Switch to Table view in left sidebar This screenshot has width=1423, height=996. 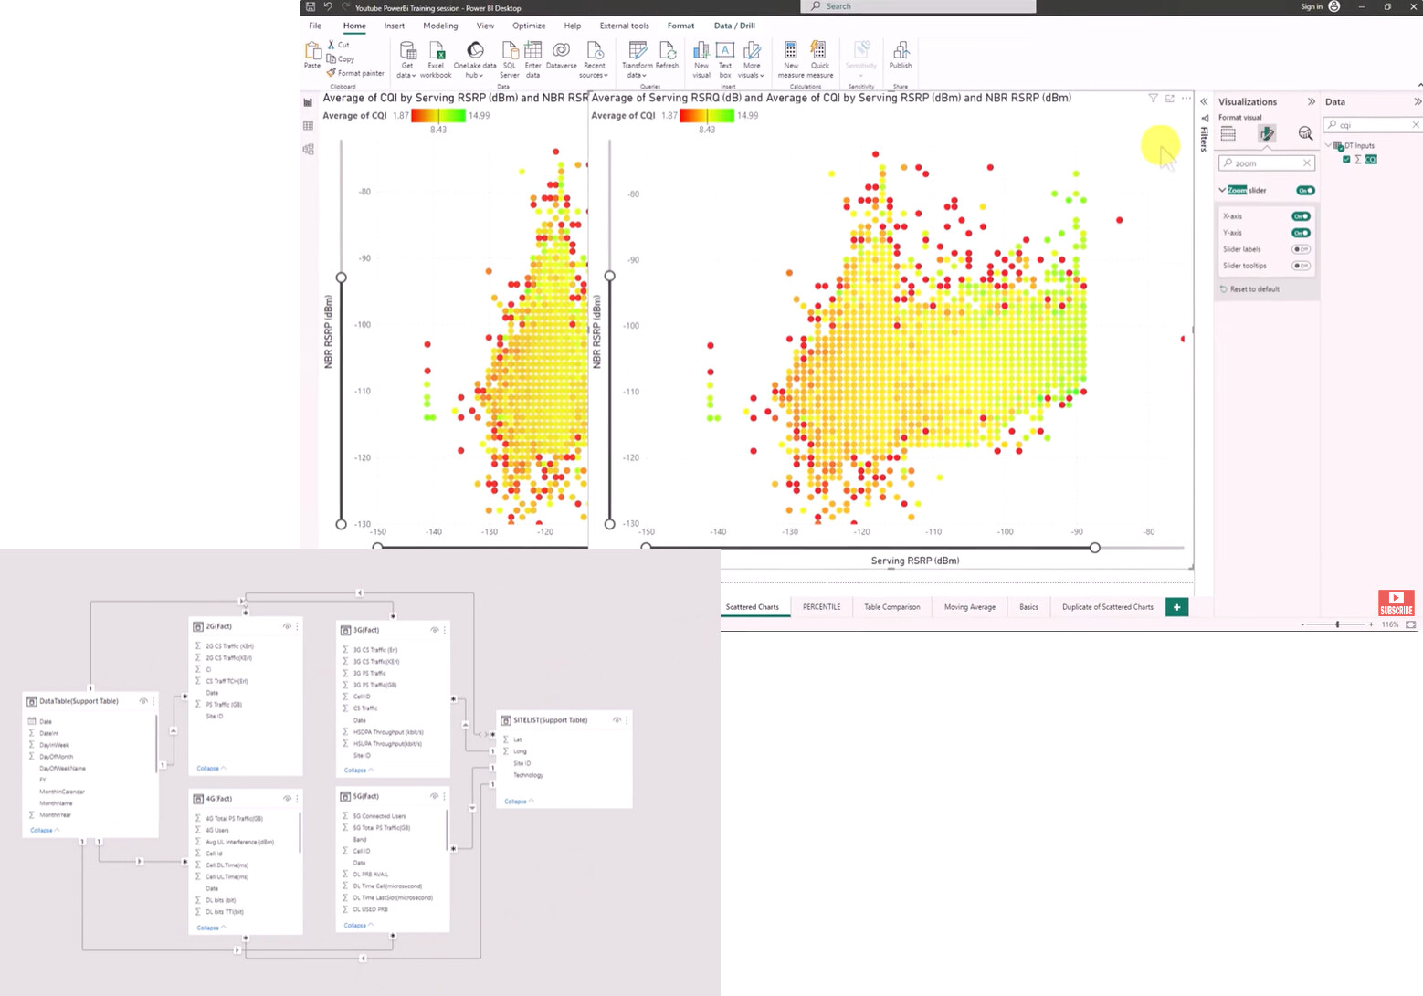click(308, 125)
